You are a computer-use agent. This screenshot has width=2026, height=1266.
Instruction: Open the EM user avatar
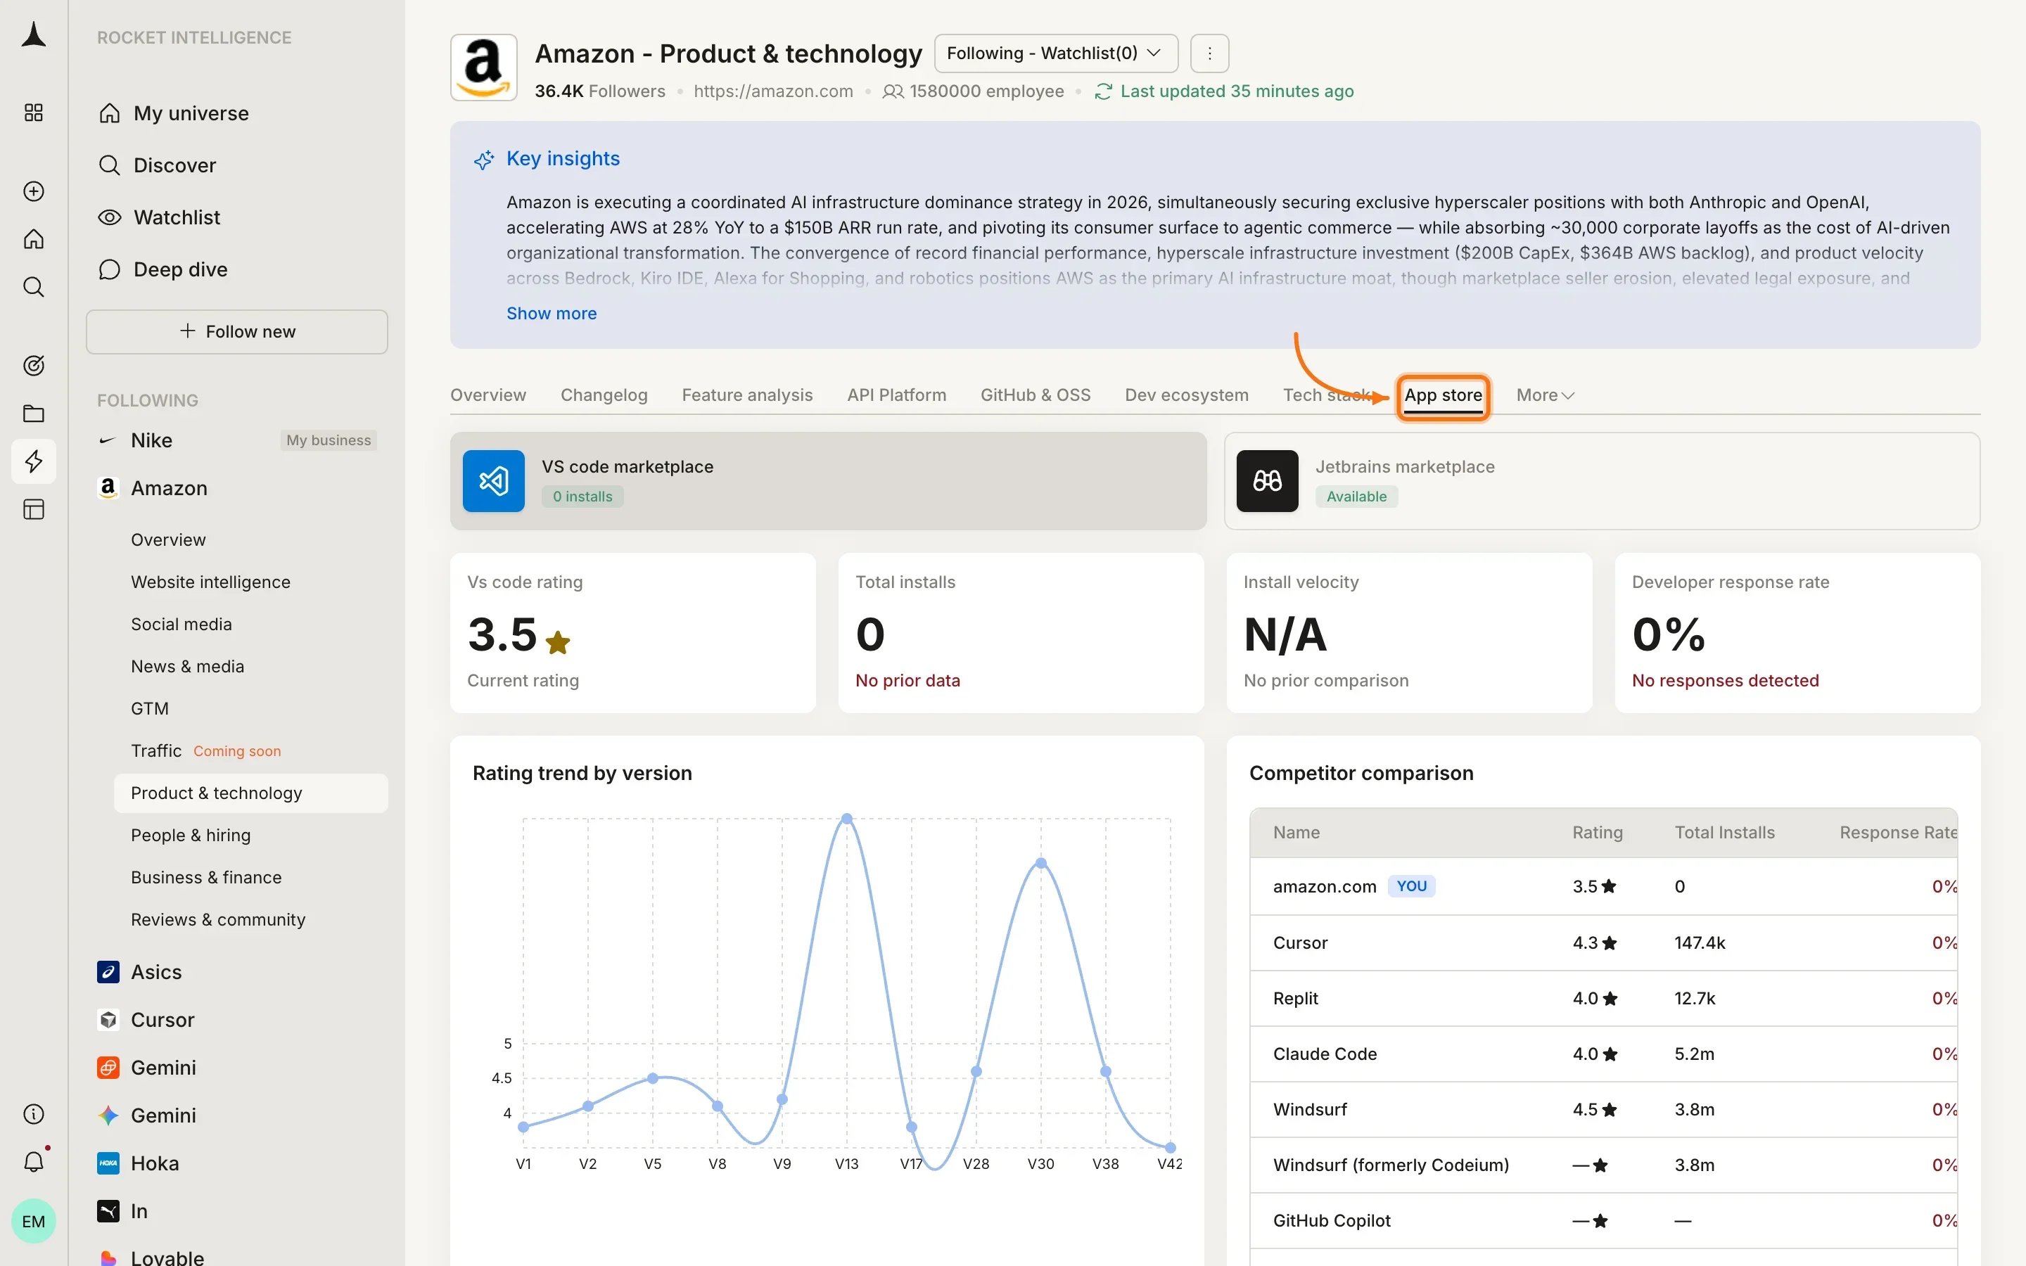click(34, 1221)
